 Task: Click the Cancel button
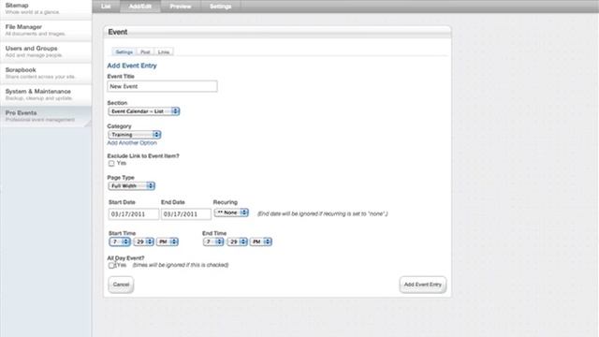pyautogui.click(x=121, y=285)
